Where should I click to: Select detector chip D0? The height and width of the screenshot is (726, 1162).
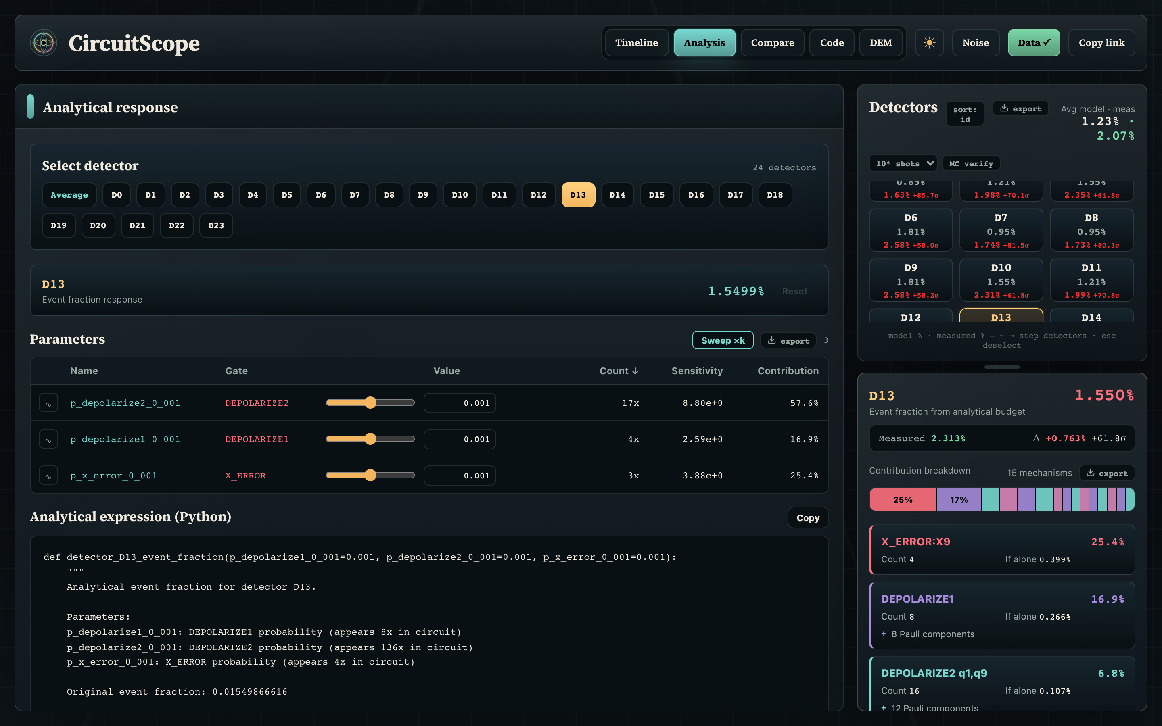point(117,195)
